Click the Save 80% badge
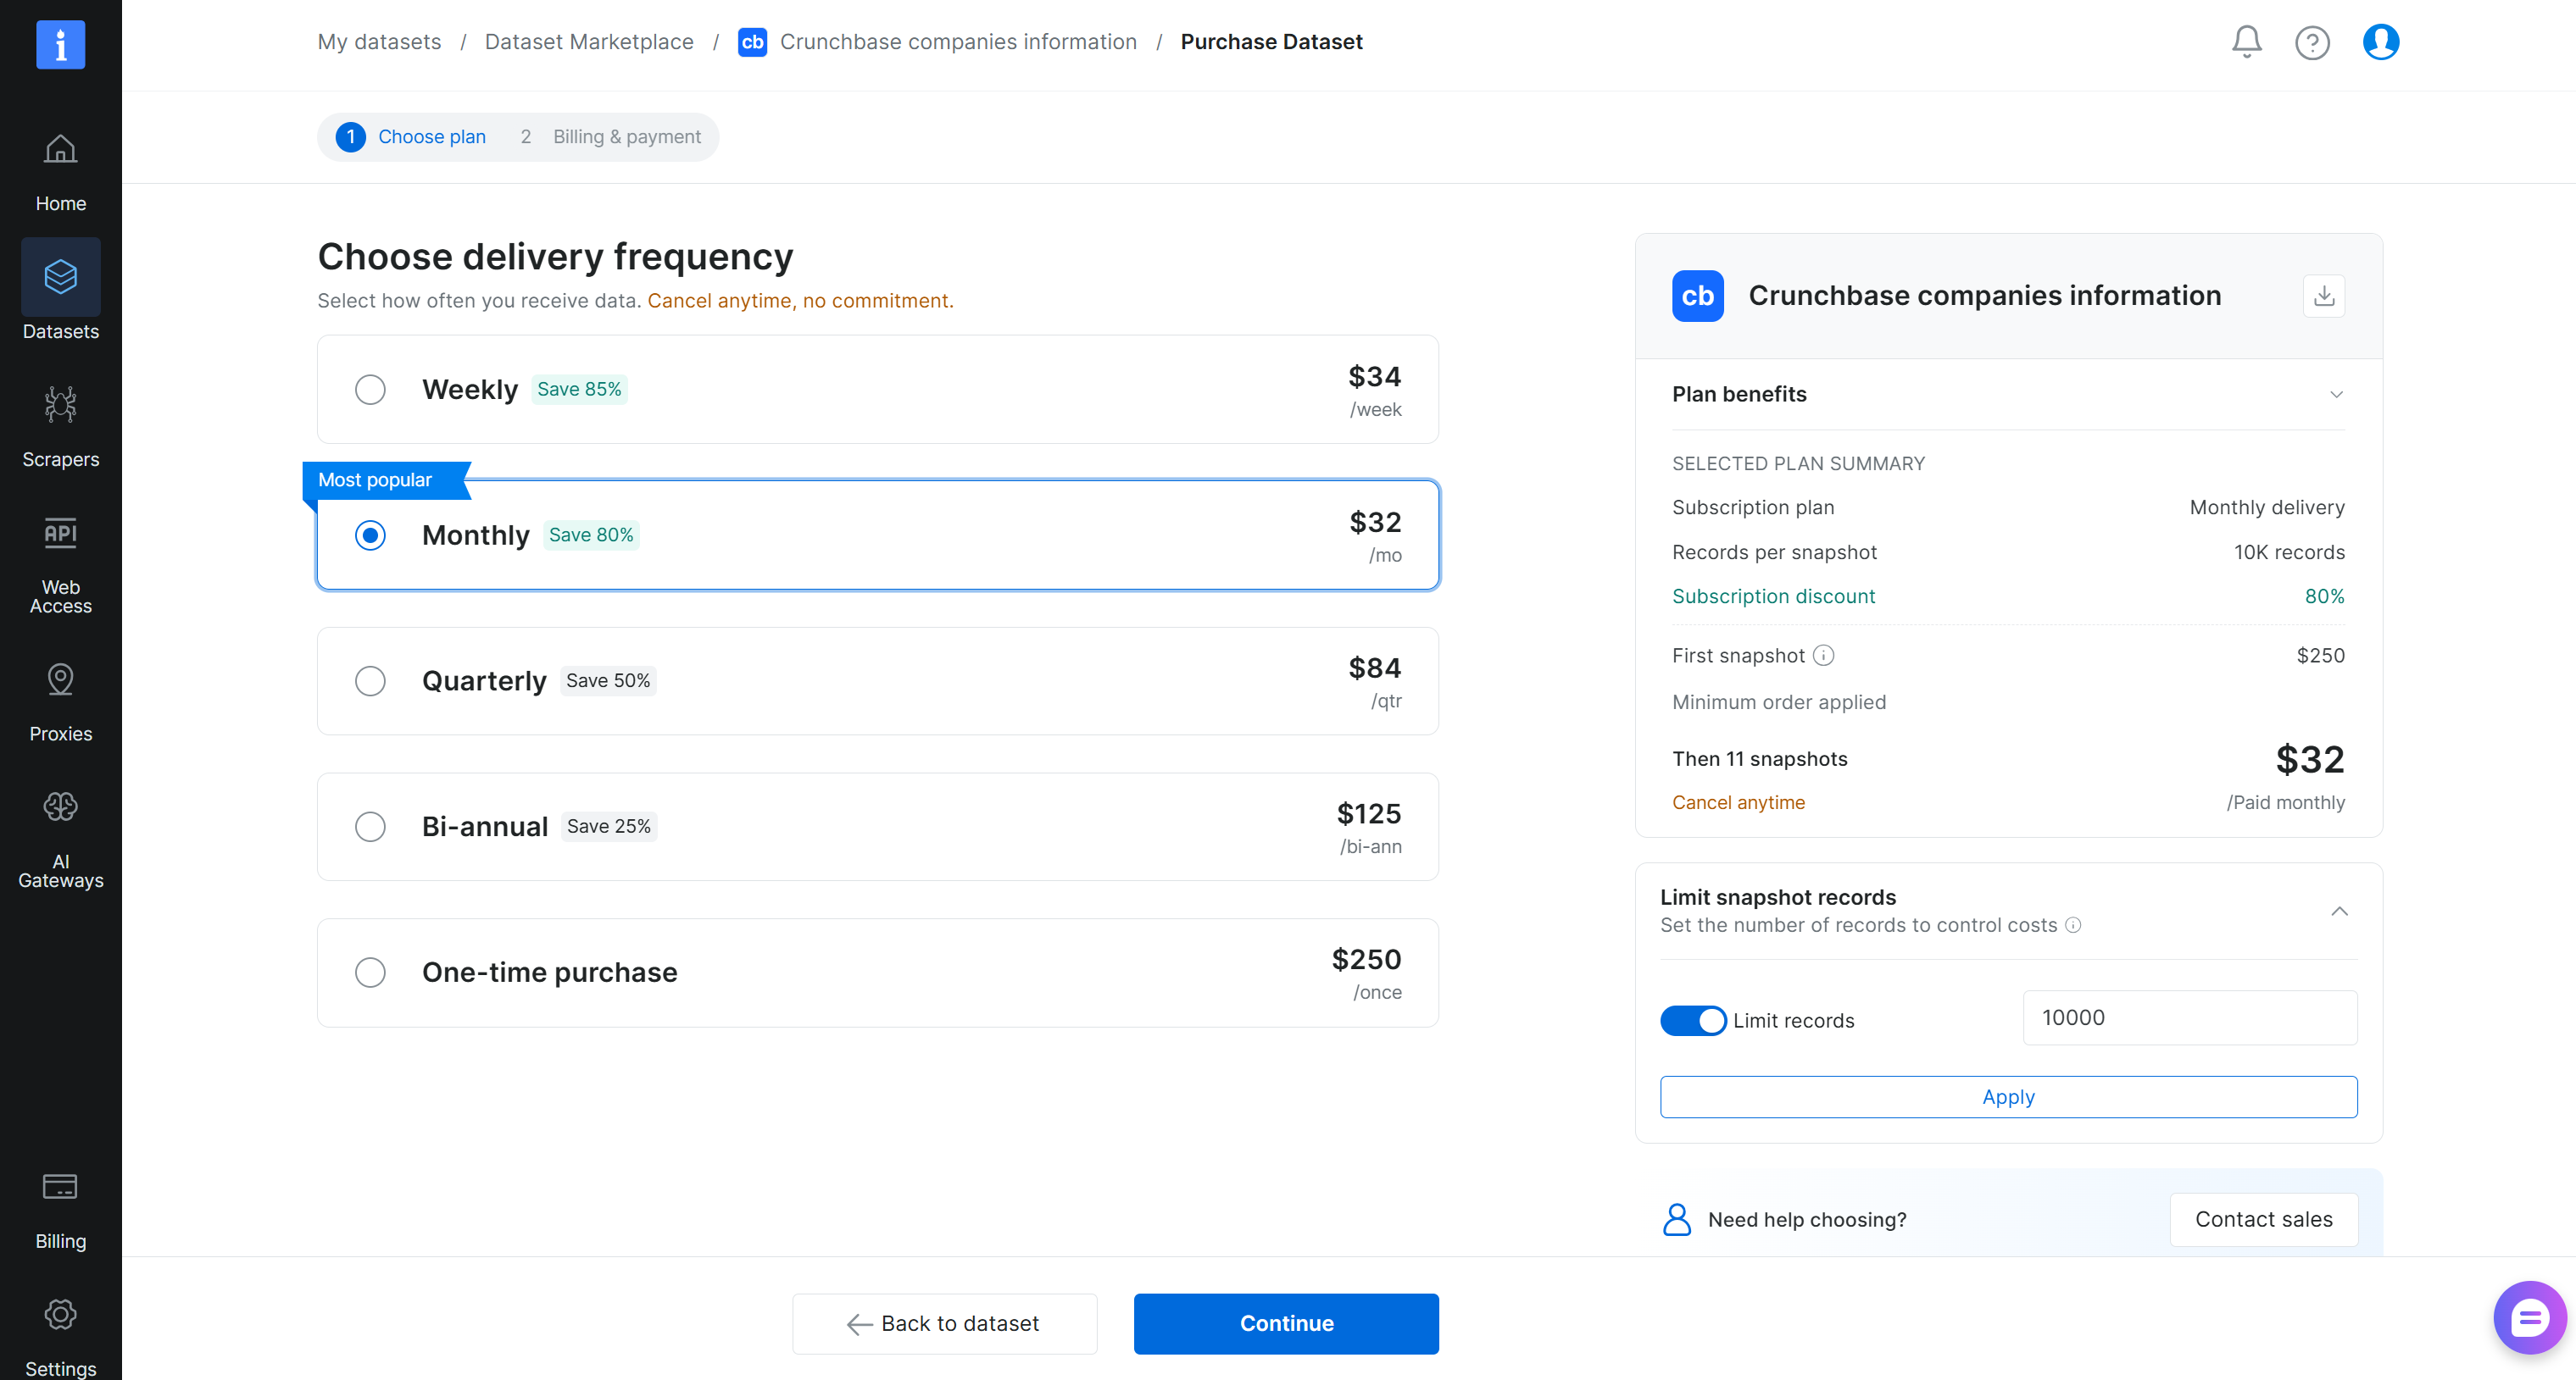The image size is (2576, 1380). click(591, 535)
